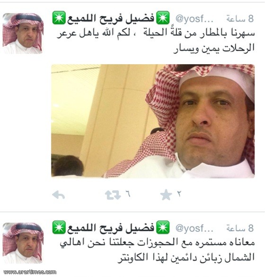Click the reply arrow under first tweet

(59, 195)
